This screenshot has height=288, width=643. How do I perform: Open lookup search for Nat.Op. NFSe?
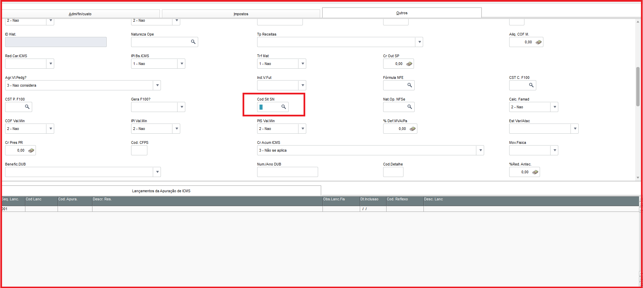[x=410, y=107]
